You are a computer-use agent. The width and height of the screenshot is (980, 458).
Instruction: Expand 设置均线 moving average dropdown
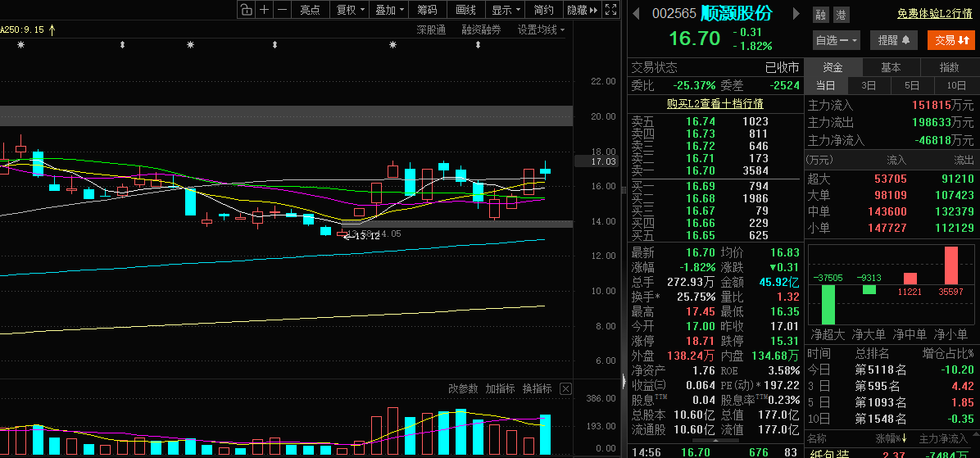pyautogui.click(x=542, y=29)
